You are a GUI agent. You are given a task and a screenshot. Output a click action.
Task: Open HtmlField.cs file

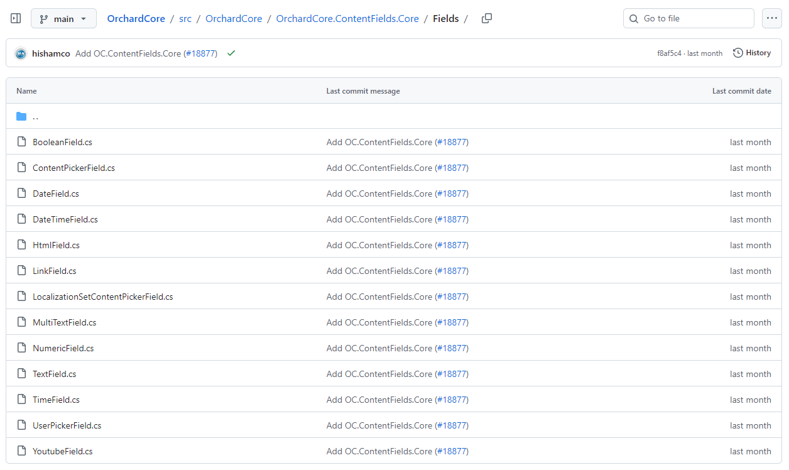[x=56, y=245]
